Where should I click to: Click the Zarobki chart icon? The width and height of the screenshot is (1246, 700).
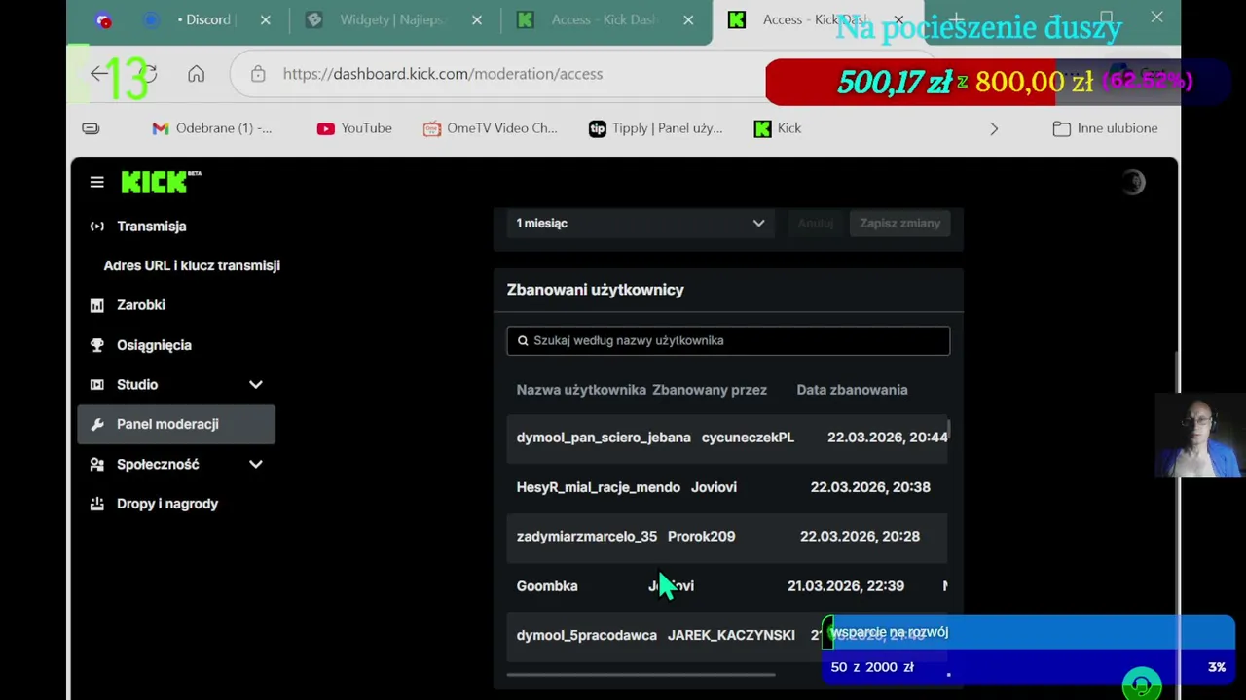tap(96, 305)
